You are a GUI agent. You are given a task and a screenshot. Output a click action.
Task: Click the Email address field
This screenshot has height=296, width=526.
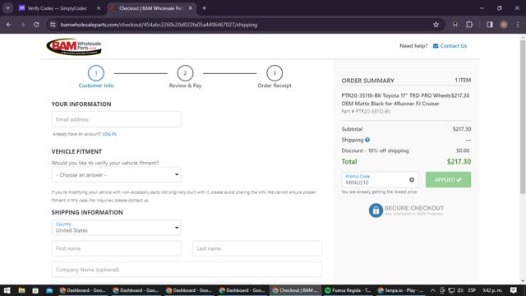(117, 119)
